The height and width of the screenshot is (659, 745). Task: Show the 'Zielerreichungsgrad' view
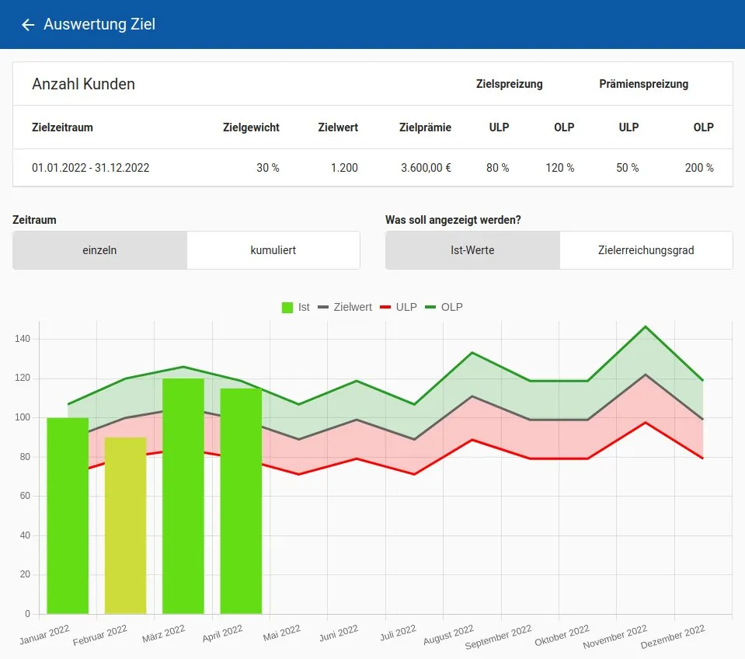[x=646, y=250]
